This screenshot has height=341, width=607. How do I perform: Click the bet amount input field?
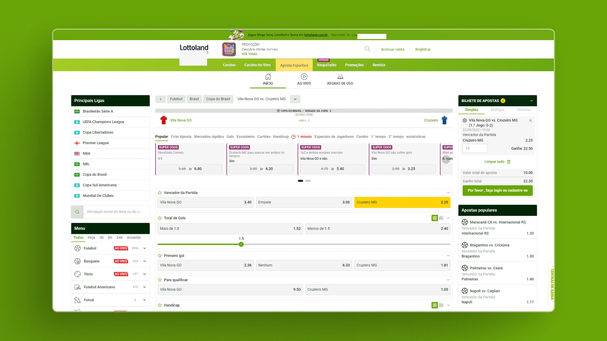click(475, 148)
